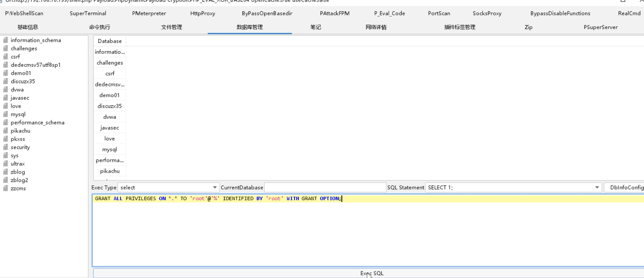This screenshot has height=278, width=644.
Task: Open the PortScan tab
Action: (439, 13)
